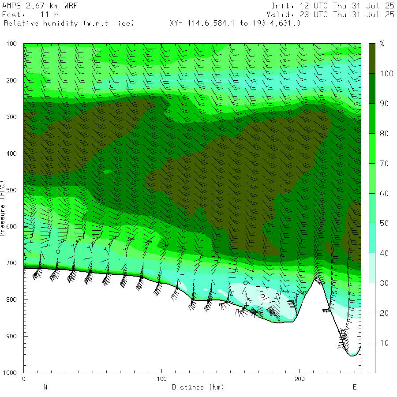Click the "Init: 12 UTC Thu 31 Jul 25" text
397x397 pixels.
(333, 6)
